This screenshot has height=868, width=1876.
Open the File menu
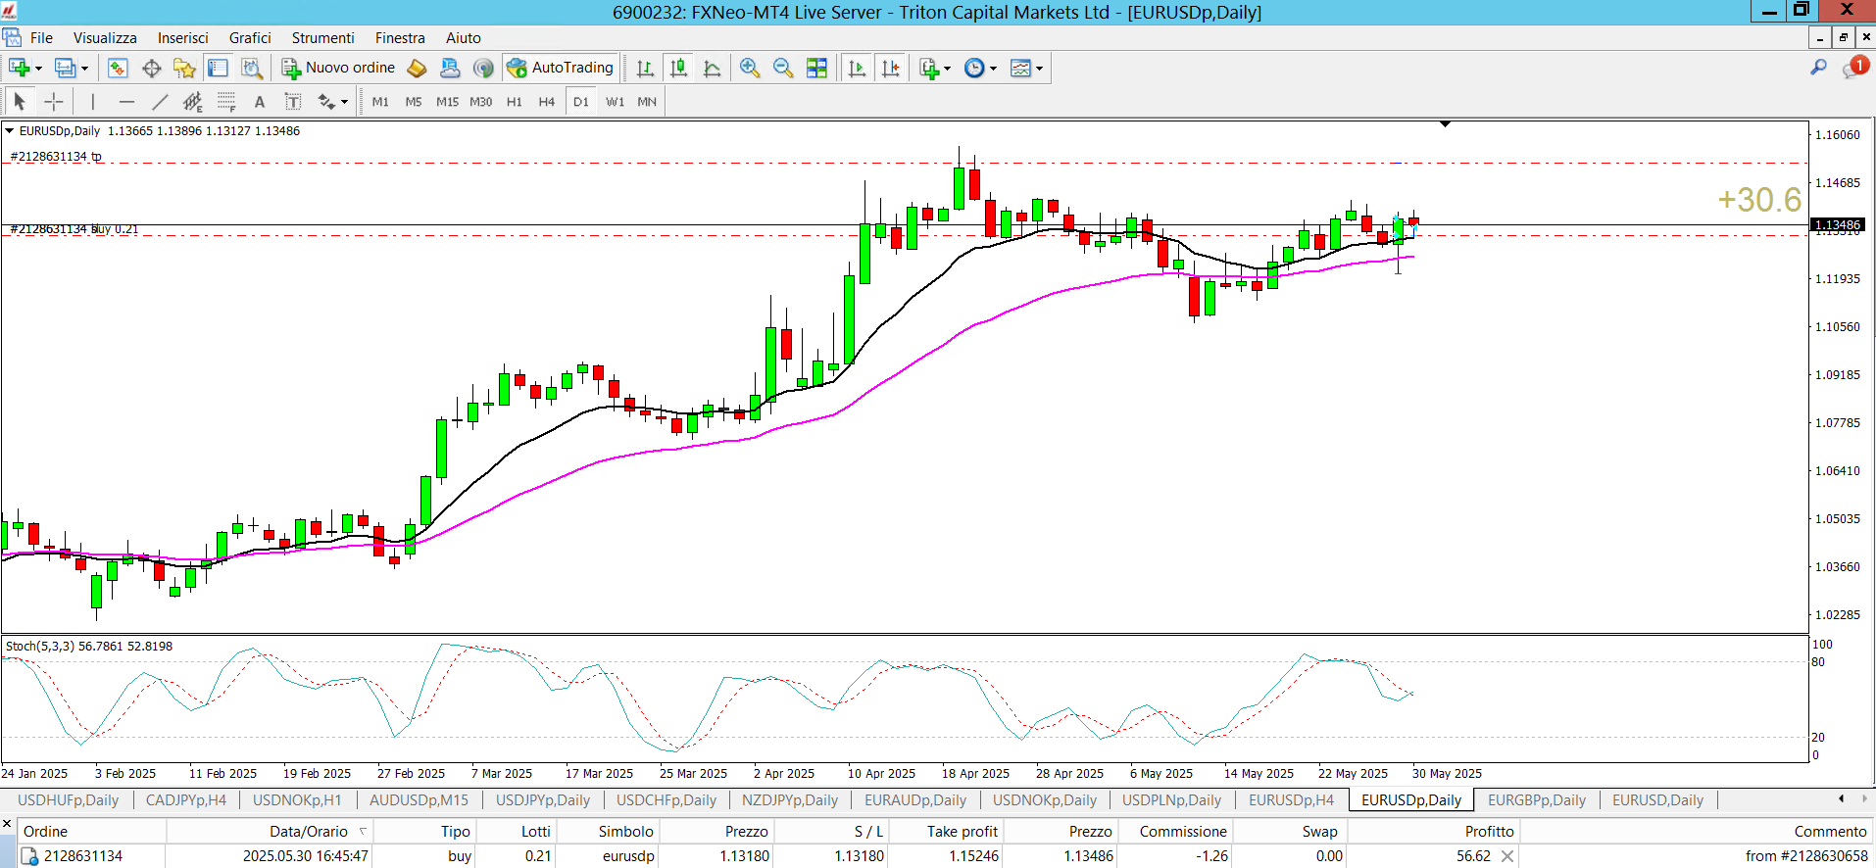(x=41, y=37)
